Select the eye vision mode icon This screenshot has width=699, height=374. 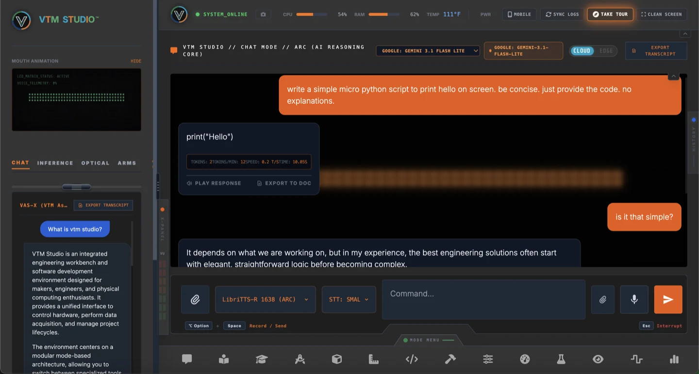click(598, 359)
